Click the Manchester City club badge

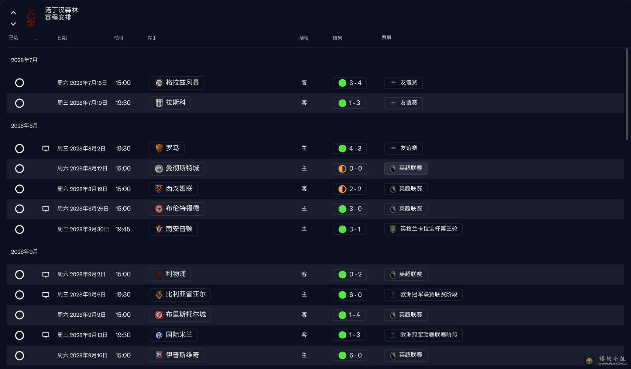tap(159, 168)
